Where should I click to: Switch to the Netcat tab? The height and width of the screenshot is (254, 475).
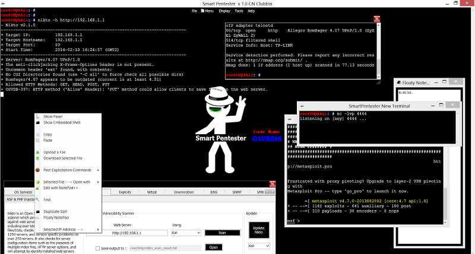click(152, 192)
